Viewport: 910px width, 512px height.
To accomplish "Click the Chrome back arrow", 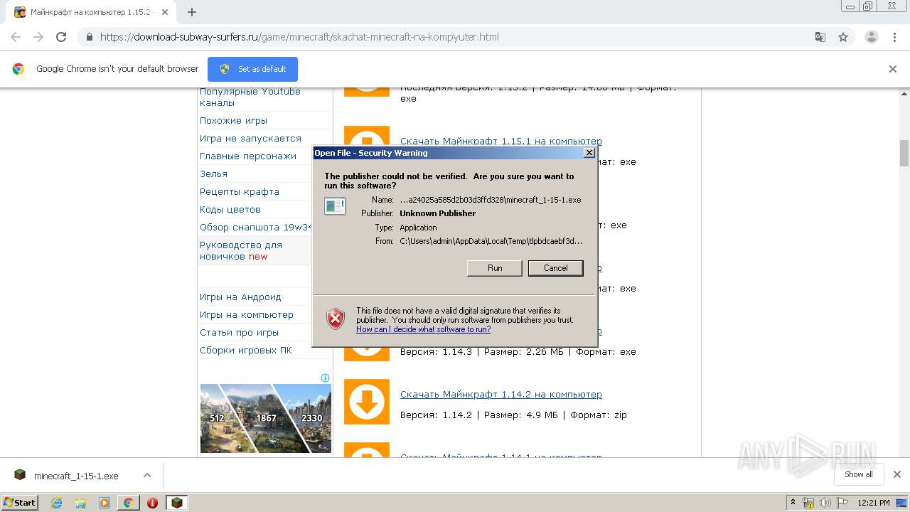I will (16, 37).
